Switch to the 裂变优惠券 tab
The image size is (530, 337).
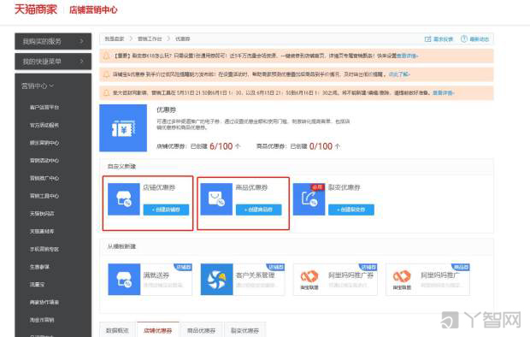tap(244, 330)
